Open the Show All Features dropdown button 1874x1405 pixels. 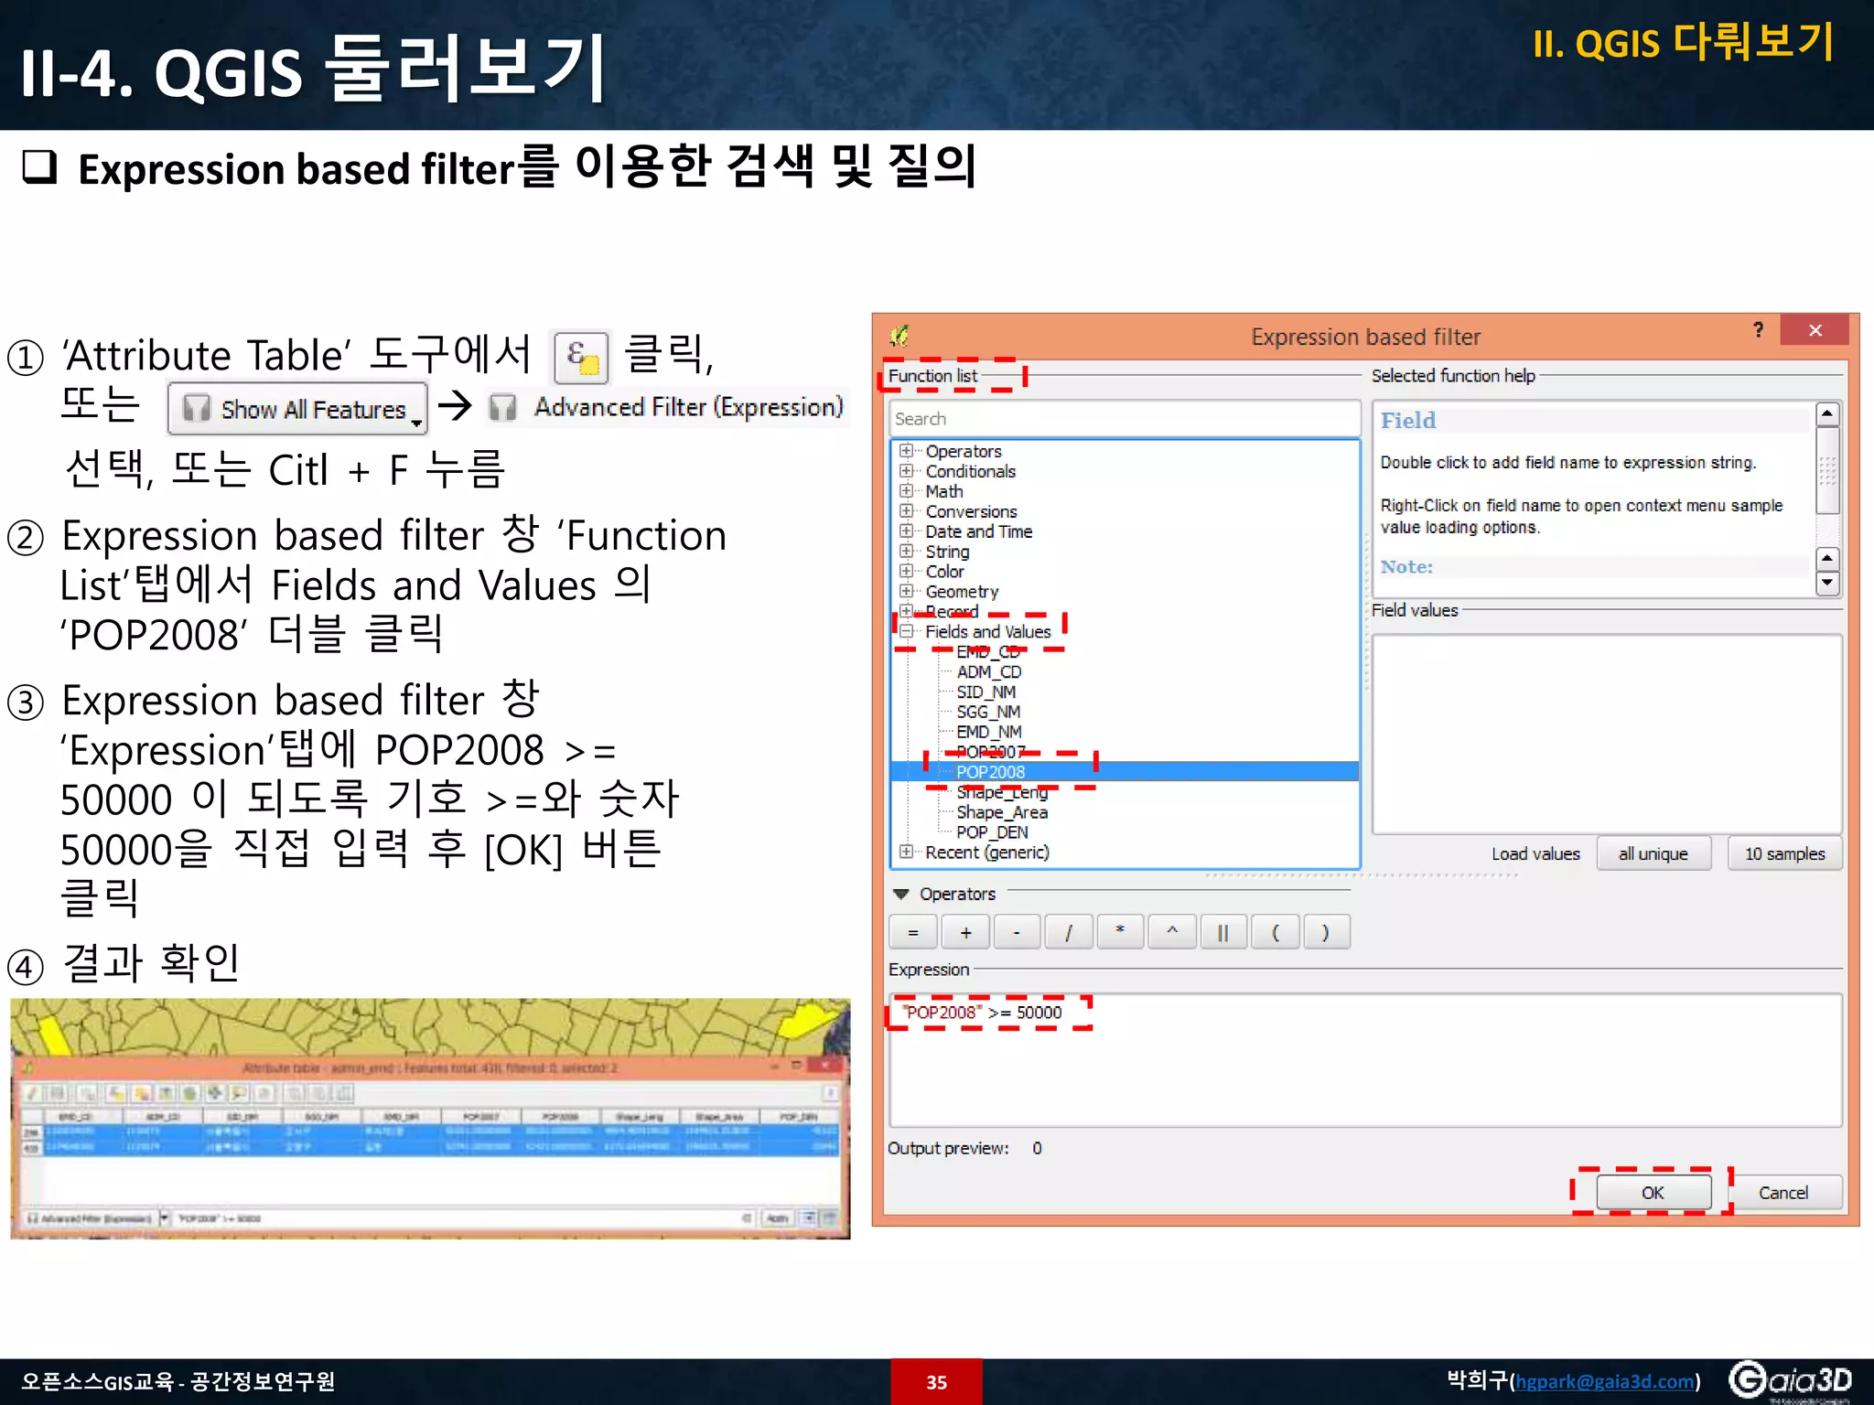(x=297, y=409)
